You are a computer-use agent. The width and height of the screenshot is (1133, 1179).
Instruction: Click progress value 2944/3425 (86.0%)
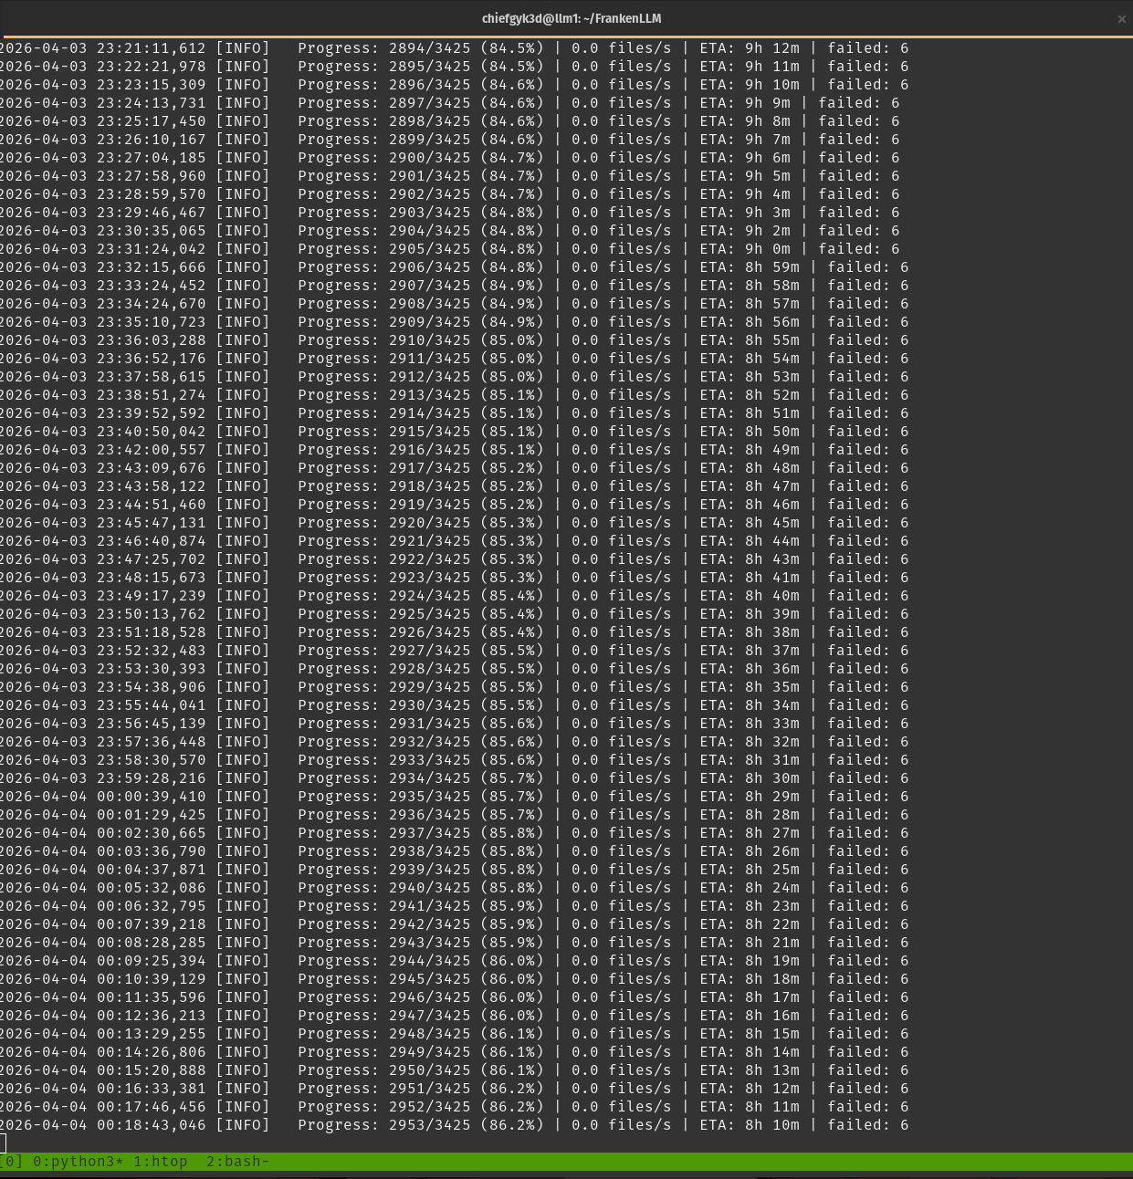point(467,961)
